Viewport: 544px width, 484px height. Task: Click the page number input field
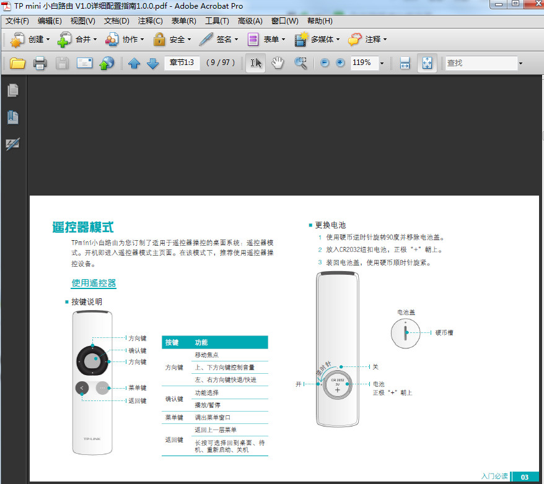pyautogui.click(x=182, y=63)
